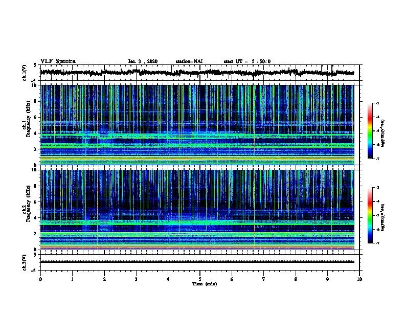
Task: Click time axis tick label "3"
Action: click(136, 279)
